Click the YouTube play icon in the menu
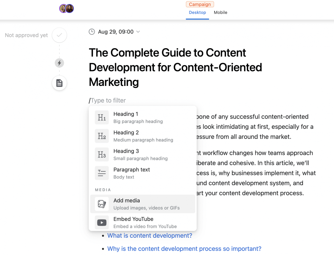Viewport: 334px width, 257px height. click(x=102, y=222)
